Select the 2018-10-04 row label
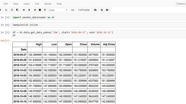The width and height of the screenshot is (186, 104). pos(20,81)
